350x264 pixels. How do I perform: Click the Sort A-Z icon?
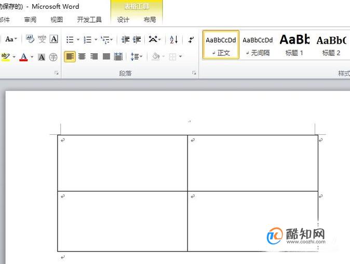click(174, 40)
